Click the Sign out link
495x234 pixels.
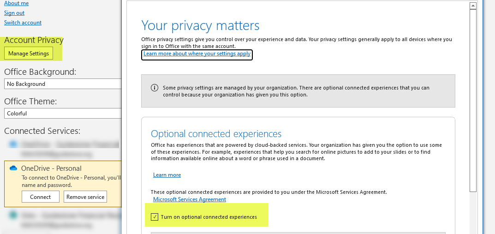click(14, 13)
